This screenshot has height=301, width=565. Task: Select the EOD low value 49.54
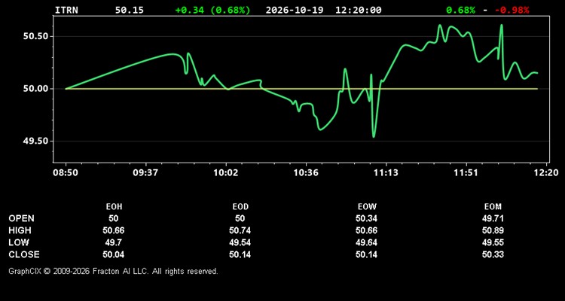tap(240, 242)
